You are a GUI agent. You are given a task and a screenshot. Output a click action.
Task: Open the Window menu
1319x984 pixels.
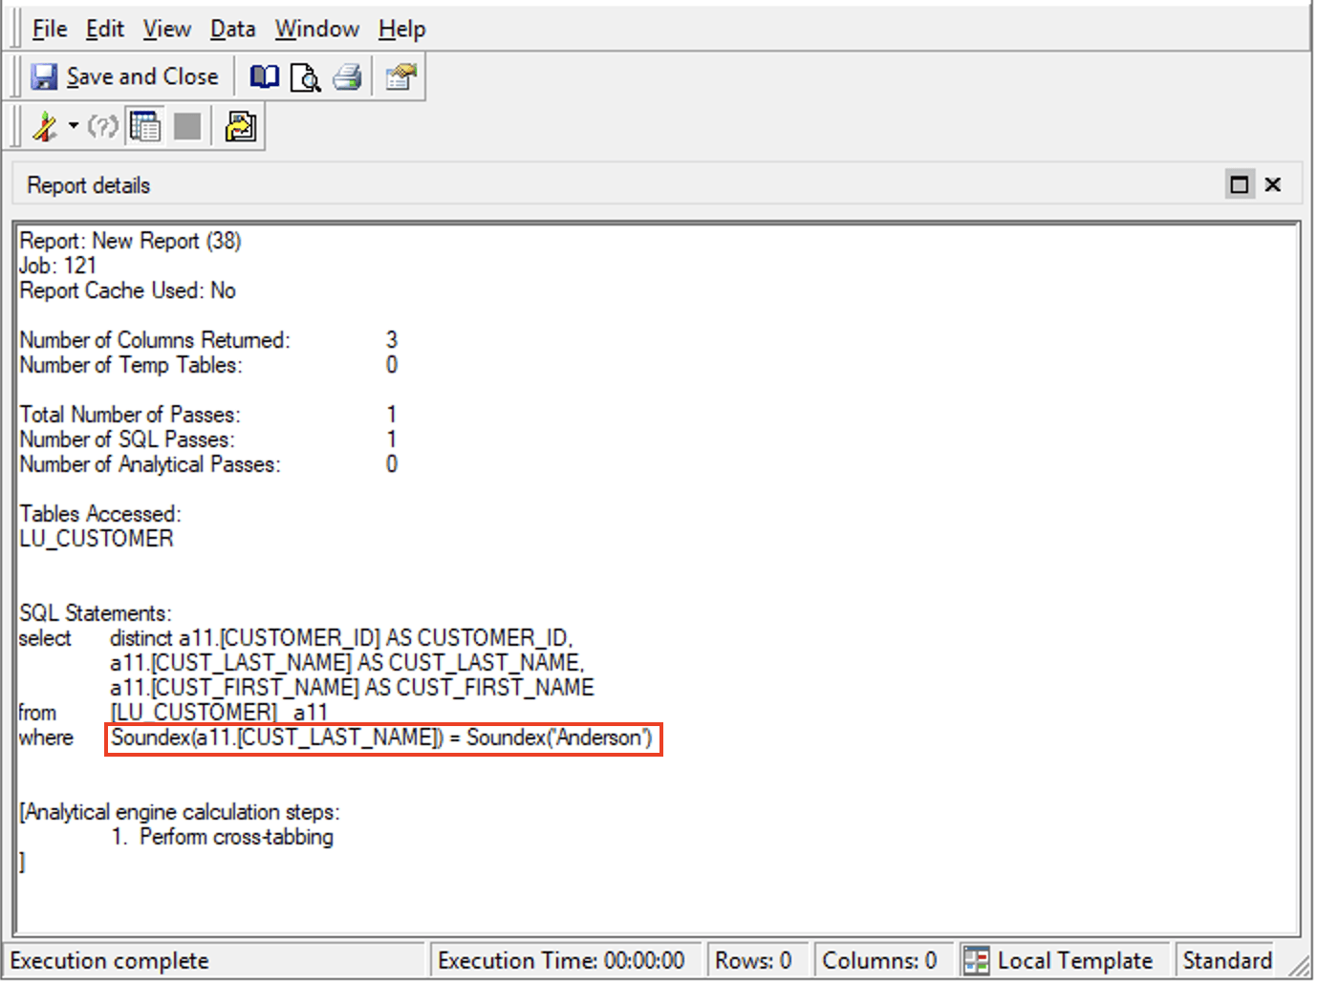316,29
